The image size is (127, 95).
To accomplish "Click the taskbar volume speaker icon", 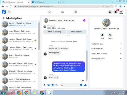I will tap(108, 93).
